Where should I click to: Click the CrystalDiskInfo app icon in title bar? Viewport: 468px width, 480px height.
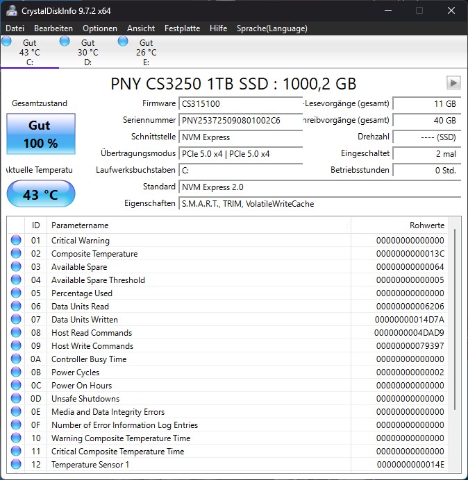point(10,10)
